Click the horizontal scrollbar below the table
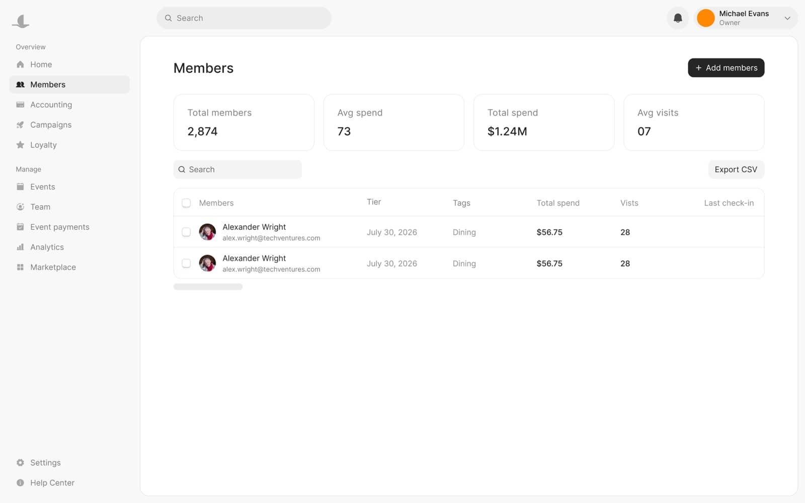Viewport: 805px width, 503px height. (x=208, y=287)
